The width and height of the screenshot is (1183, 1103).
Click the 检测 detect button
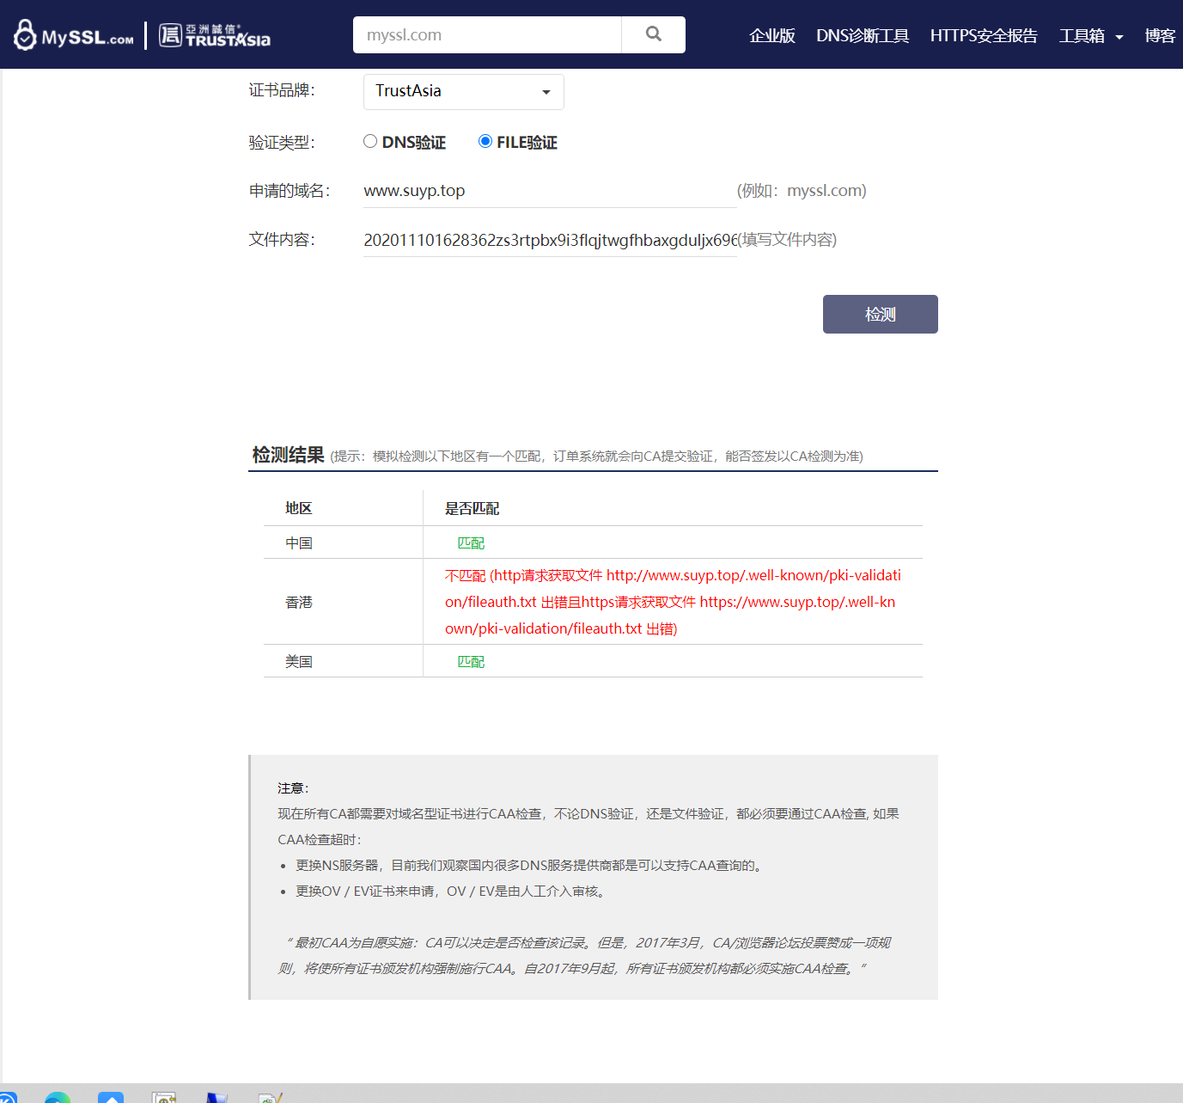880,314
